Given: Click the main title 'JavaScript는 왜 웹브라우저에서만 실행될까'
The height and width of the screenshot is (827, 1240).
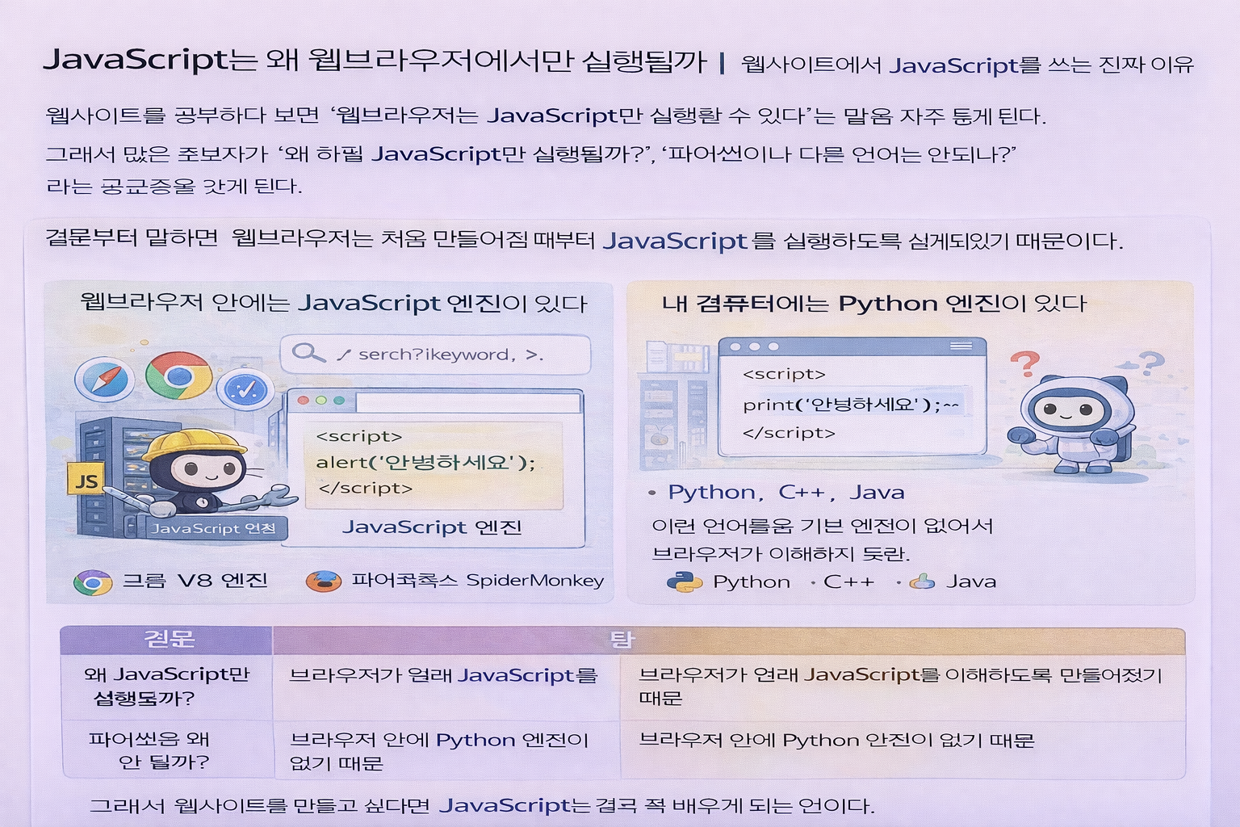Looking at the screenshot, I should (375, 61).
